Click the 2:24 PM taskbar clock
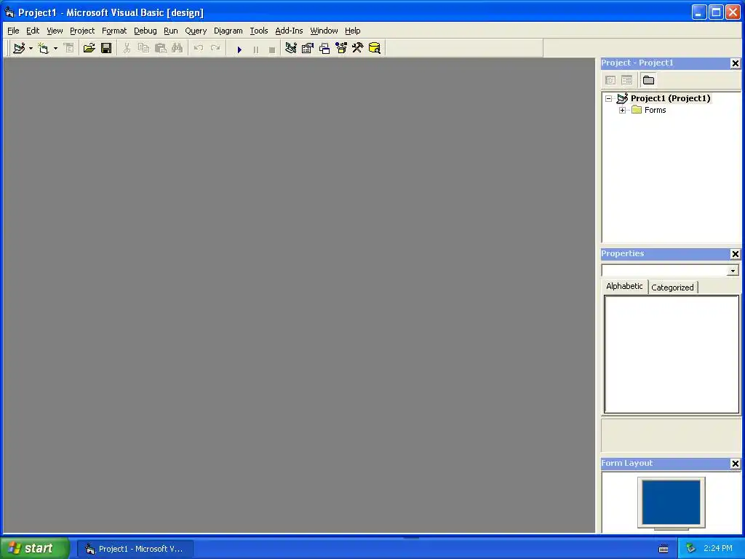The height and width of the screenshot is (559, 745). (x=718, y=549)
